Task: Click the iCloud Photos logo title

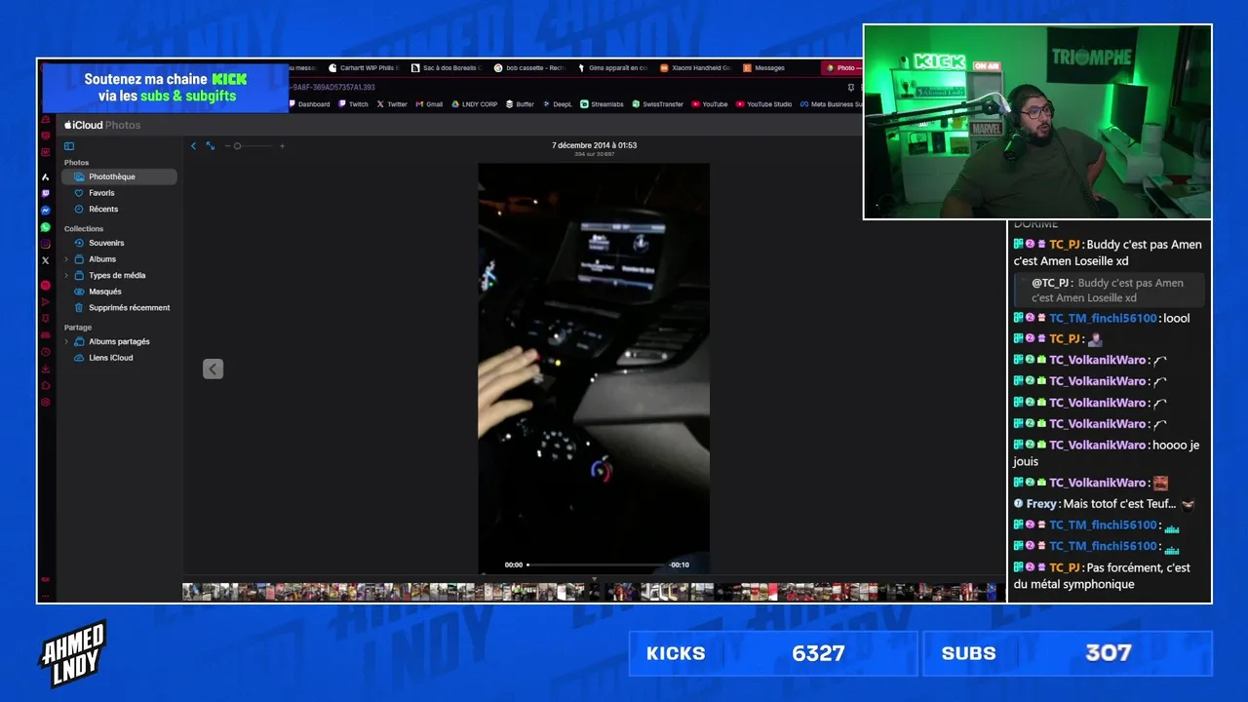Action: pyautogui.click(x=102, y=125)
